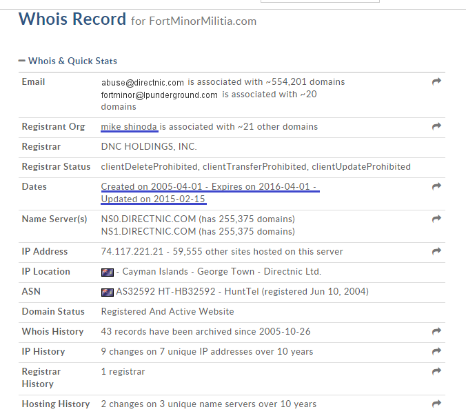Click the flag icon in the IP Location row

[107, 273]
